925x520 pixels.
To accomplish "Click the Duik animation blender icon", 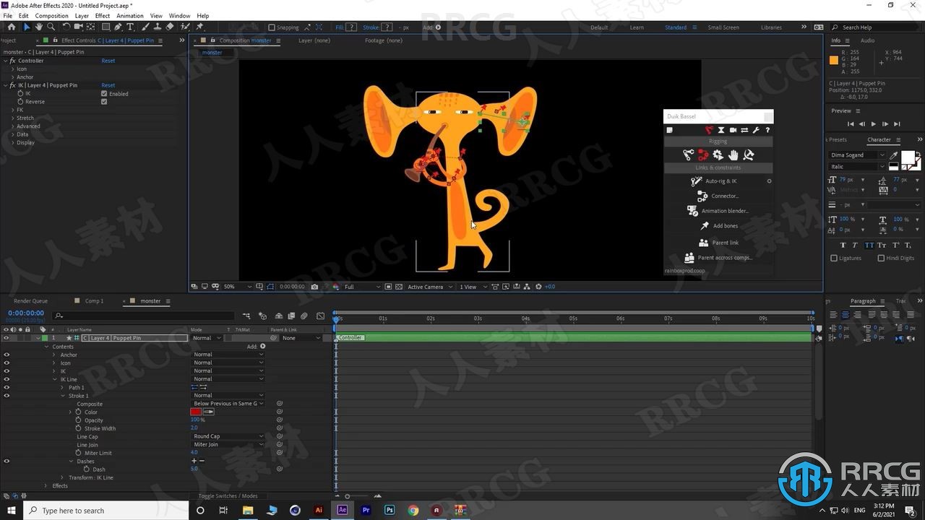I will click(692, 211).
